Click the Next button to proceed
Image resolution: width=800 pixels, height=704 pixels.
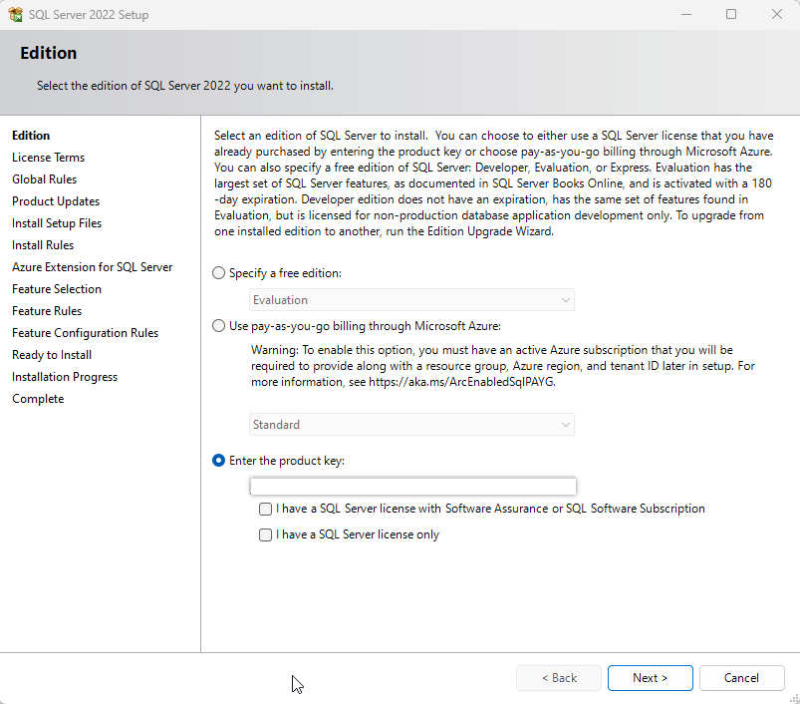650,677
